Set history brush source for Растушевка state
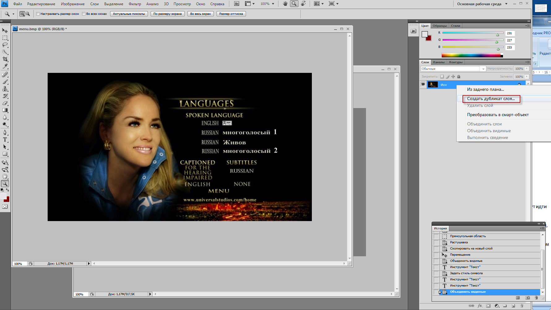551x310 pixels. 436,242
